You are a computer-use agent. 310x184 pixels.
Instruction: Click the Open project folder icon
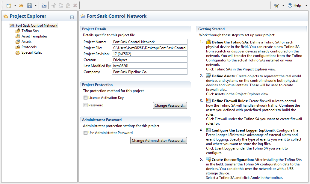pos(21,5)
